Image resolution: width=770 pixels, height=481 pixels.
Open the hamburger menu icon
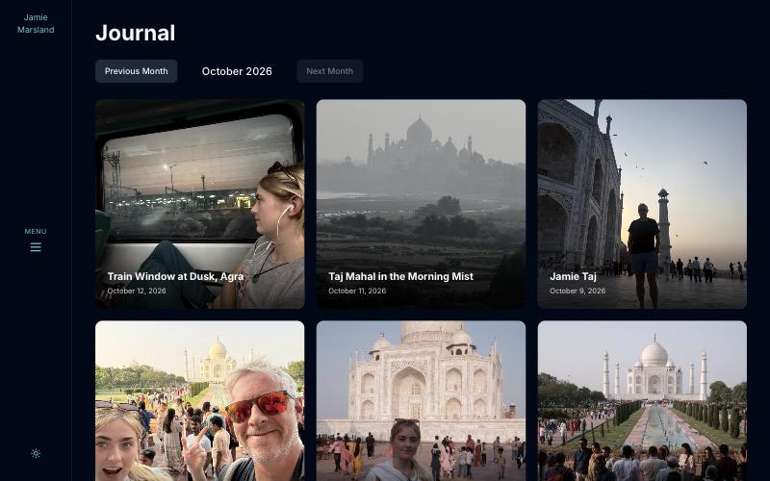(36, 247)
